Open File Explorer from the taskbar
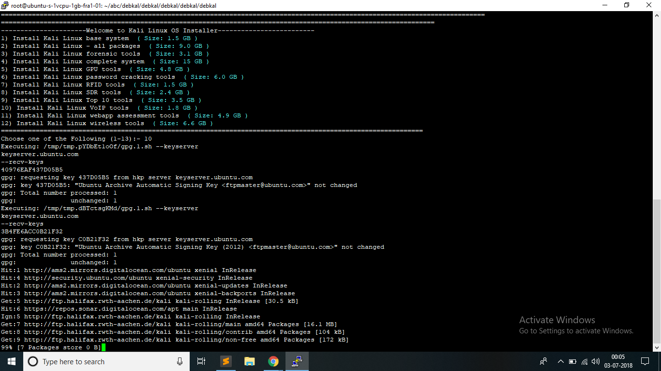 point(249,361)
